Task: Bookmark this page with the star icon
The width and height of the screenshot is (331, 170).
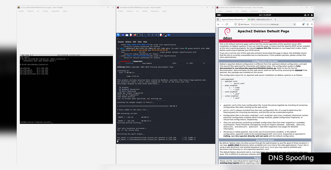Action: coord(294,25)
